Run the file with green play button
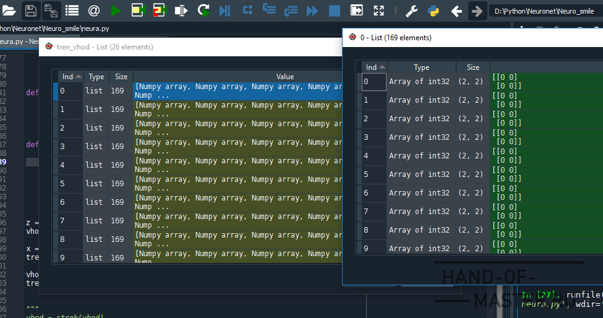This screenshot has width=603, height=318. point(116,11)
